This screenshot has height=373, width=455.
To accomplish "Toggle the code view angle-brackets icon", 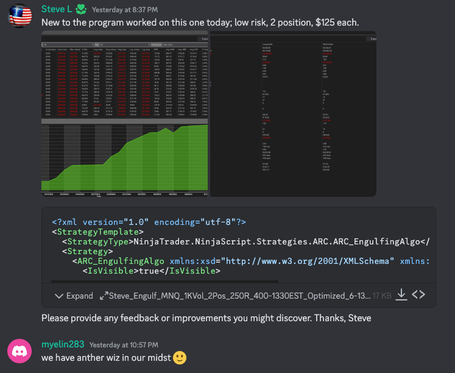I will coord(418,295).
